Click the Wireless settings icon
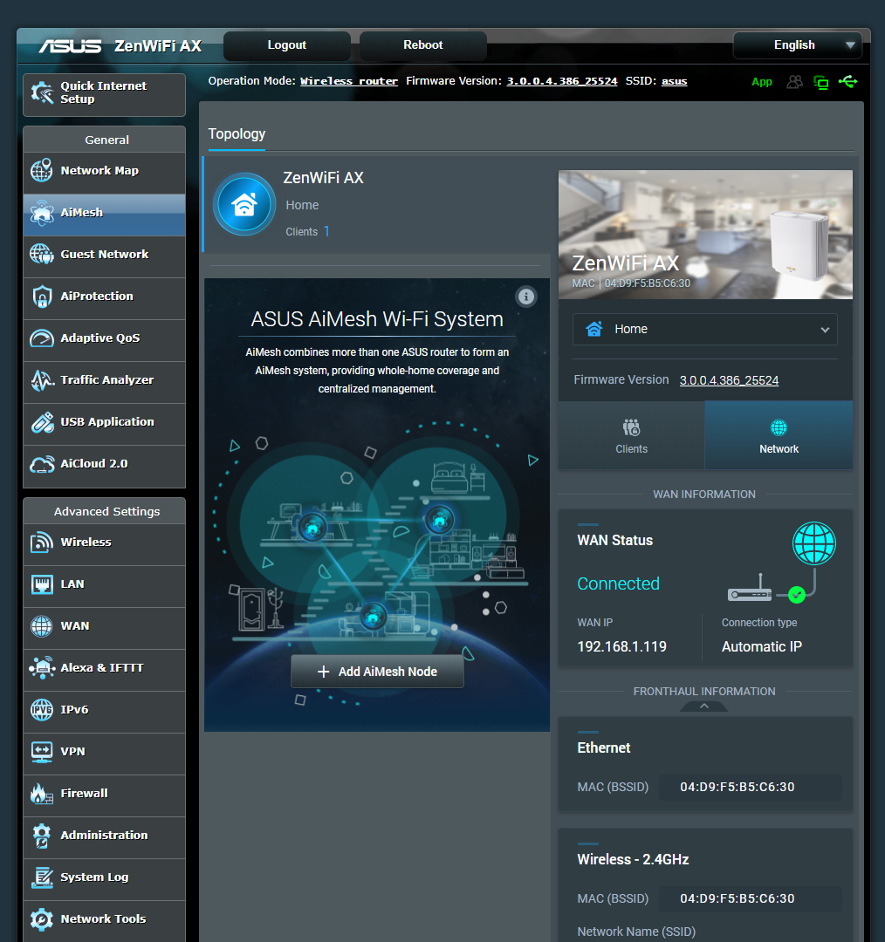This screenshot has width=885, height=942. coord(42,542)
